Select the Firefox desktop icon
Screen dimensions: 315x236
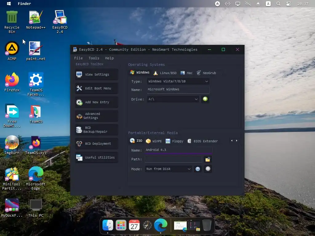pos(12,82)
